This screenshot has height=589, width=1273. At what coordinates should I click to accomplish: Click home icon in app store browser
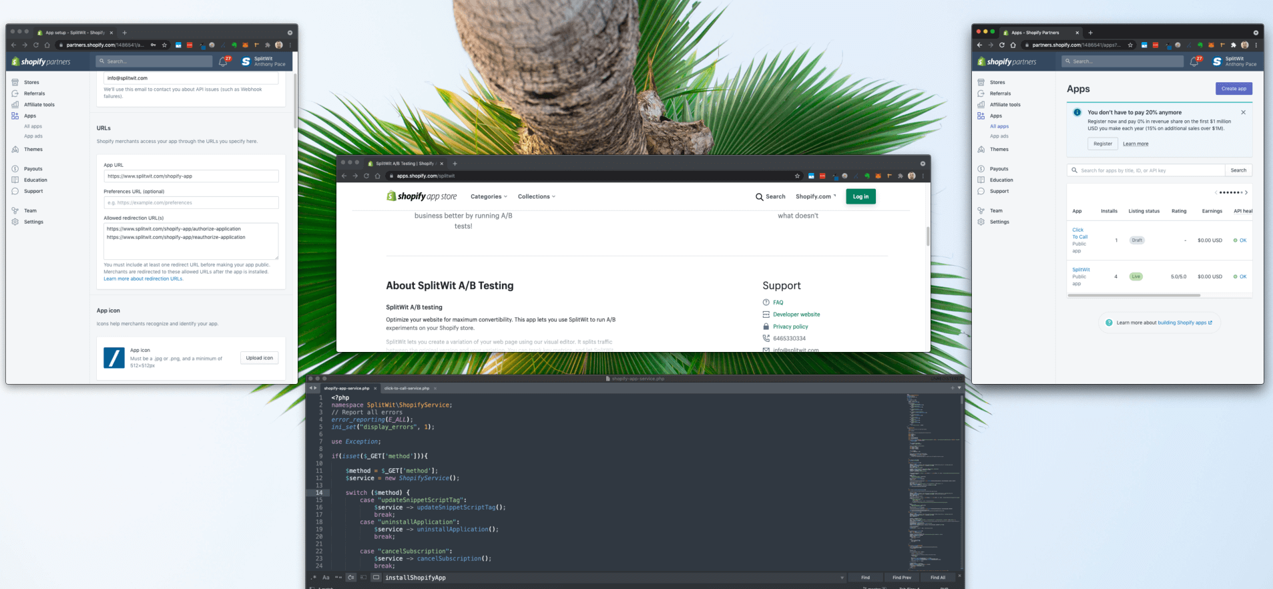click(377, 176)
